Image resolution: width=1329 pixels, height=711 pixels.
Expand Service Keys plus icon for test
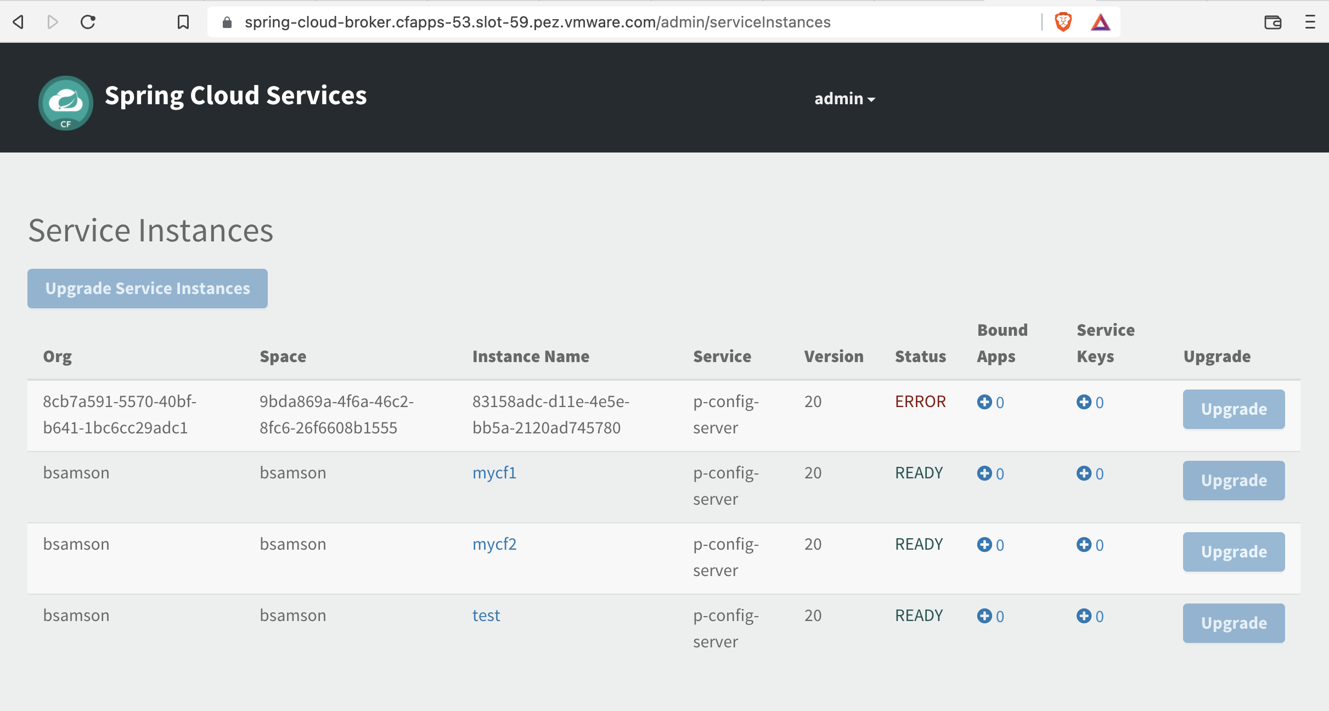coord(1084,616)
